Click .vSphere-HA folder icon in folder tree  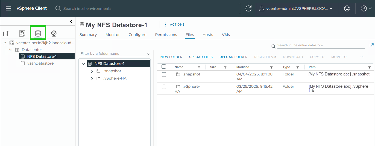point(99,78)
